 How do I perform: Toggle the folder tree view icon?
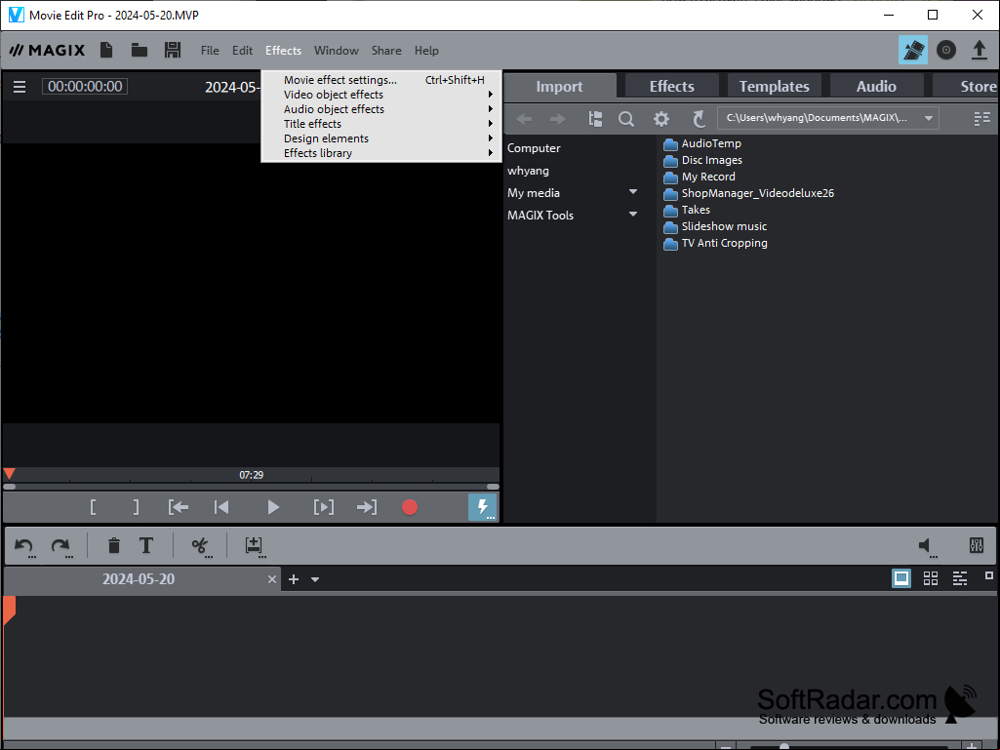[x=596, y=119]
